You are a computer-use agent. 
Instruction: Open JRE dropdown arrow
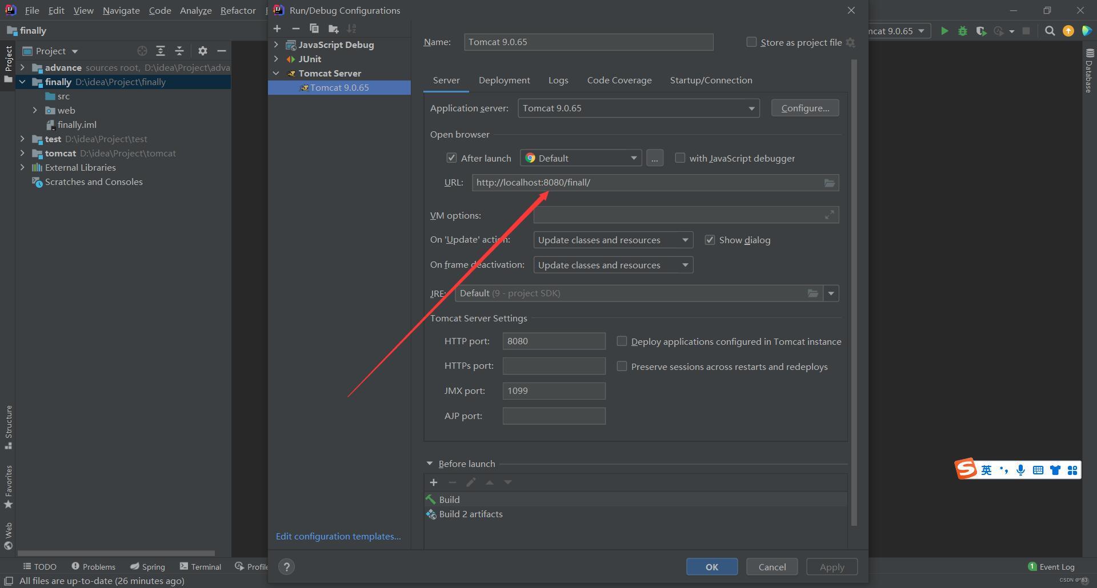831,293
